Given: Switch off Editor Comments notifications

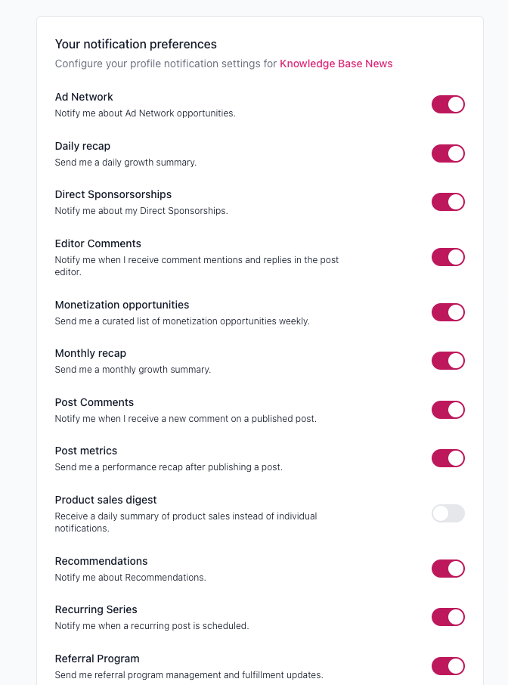Looking at the screenshot, I should pos(448,257).
